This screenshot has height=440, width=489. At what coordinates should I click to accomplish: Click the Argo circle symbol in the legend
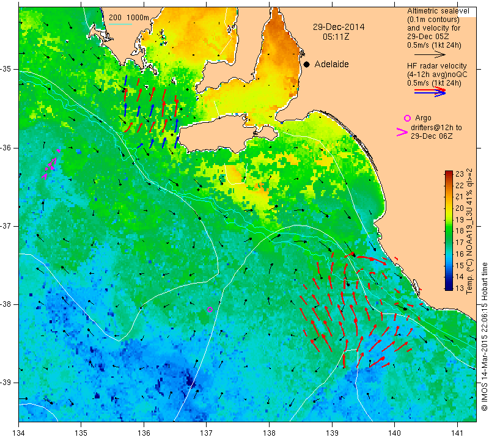407,118
